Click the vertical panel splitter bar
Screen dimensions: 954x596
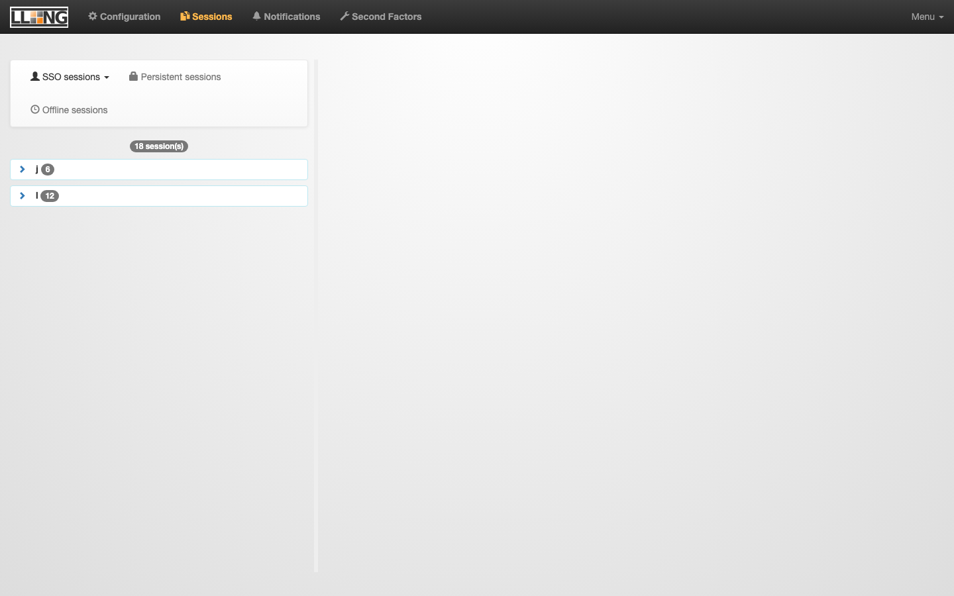click(x=316, y=316)
